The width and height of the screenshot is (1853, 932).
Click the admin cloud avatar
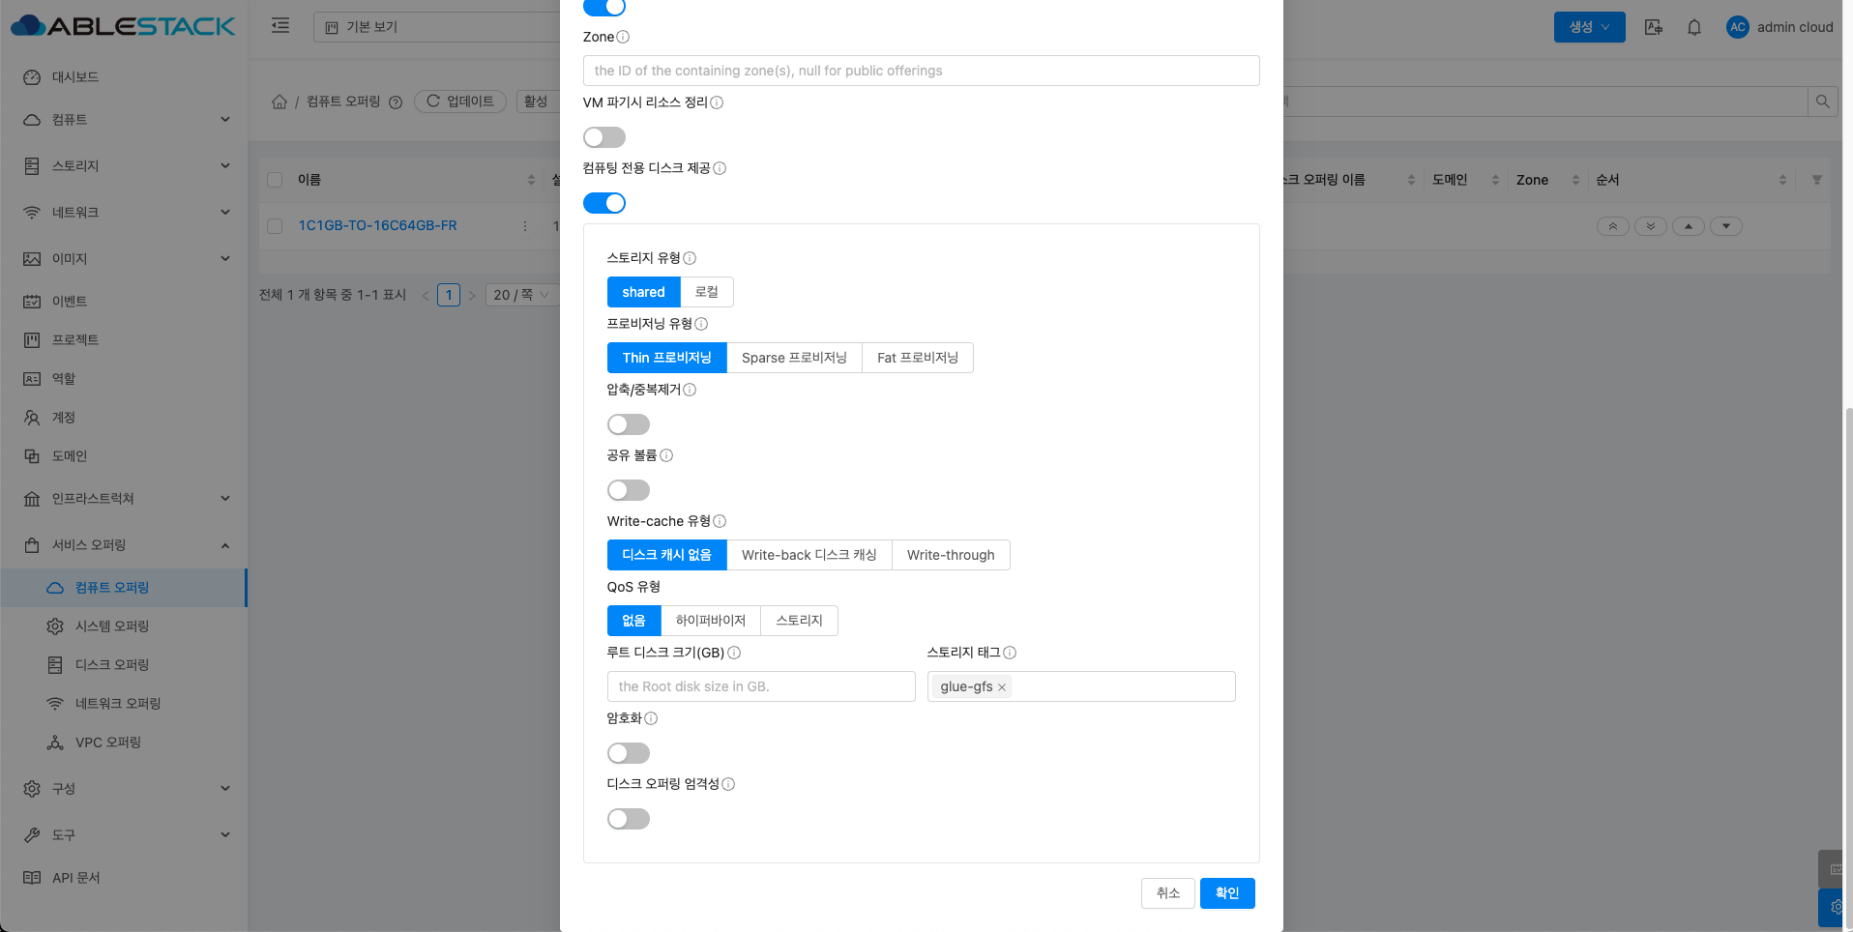coord(1738,27)
